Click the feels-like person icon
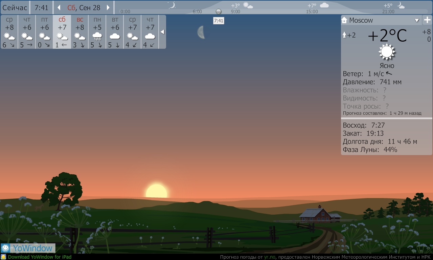 [x=345, y=35]
